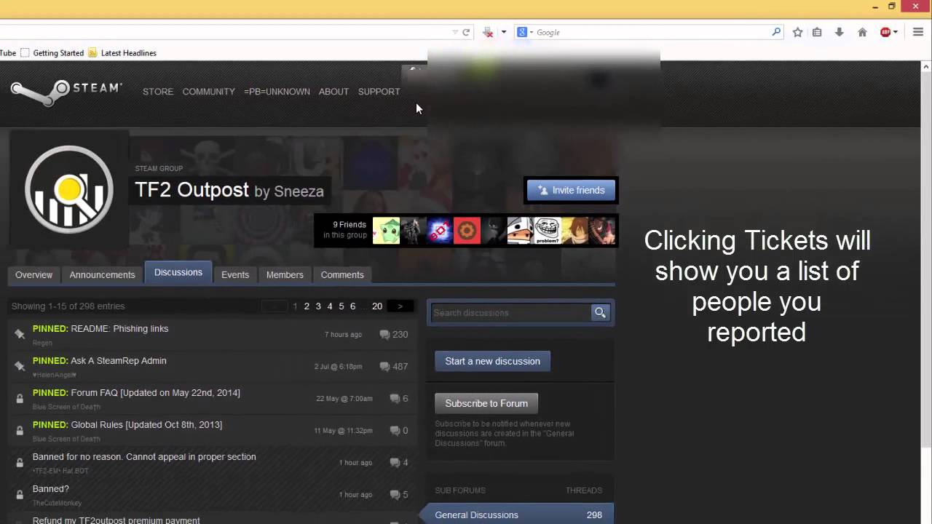Click in the Google search box
Screen dimensions: 932x524
coord(652,32)
